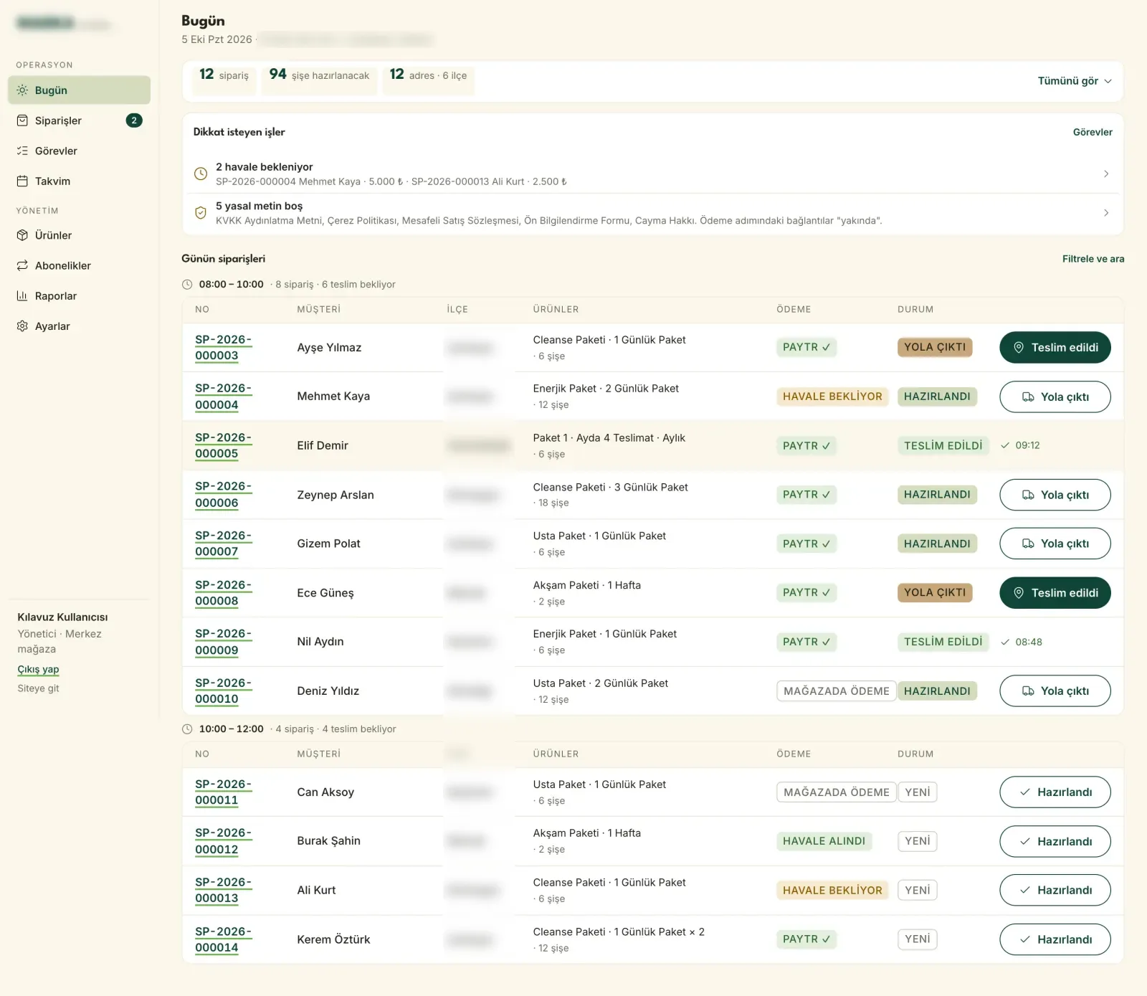Image resolution: width=1147 pixels, height=996 pixels.
Task: Mark Kerem Öztürk order as Hazırlandı
Action: 1055,939
